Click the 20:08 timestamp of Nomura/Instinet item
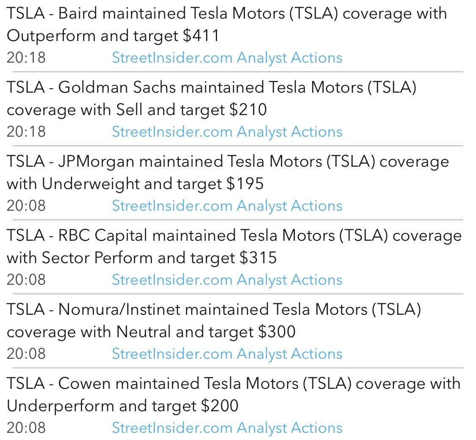This screenshot has width=476, height=440. click(x=26, y=354)
